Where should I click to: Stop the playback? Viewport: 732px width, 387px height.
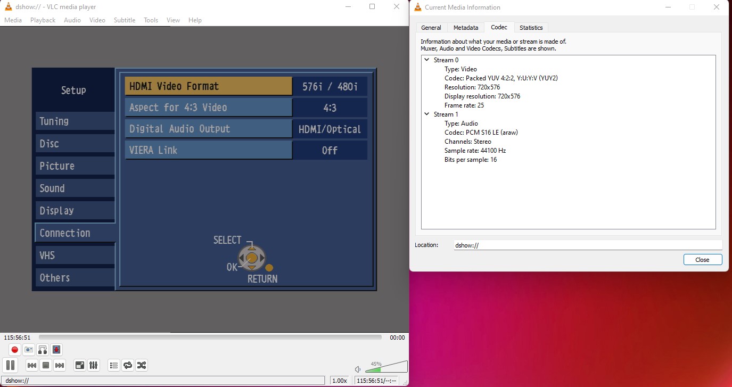click(46, 365)
